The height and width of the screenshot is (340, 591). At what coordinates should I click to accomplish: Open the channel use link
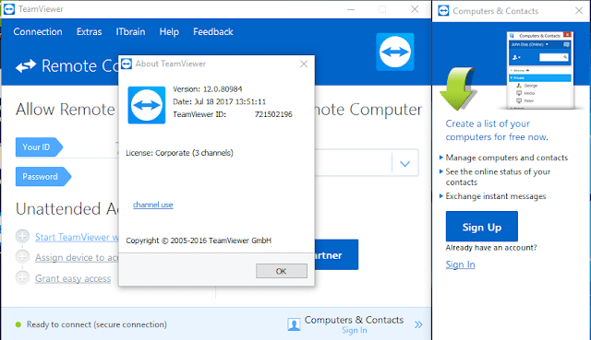point(153,205)
